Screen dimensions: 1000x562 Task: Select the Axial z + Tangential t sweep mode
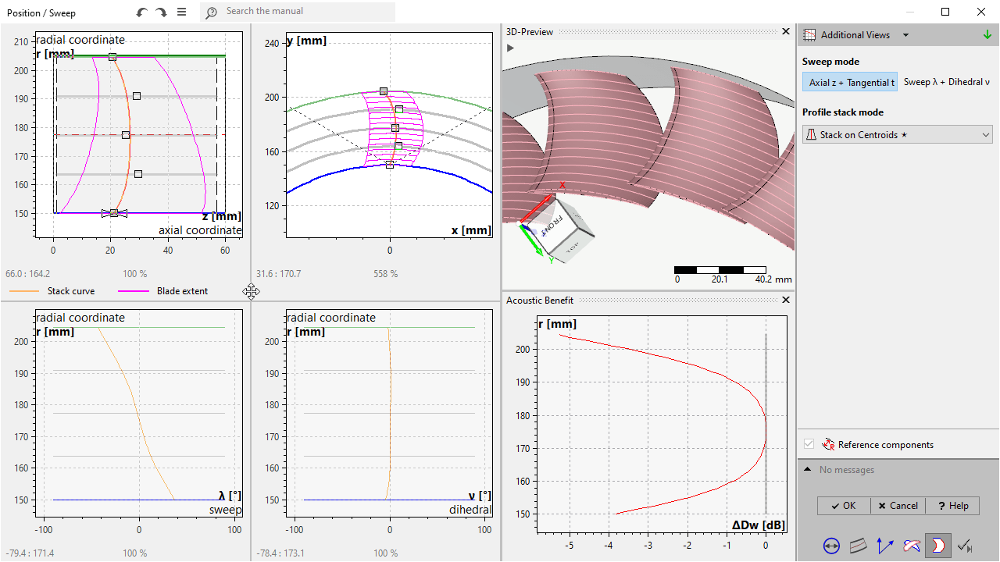pyautogui.click(x=850, y=81)
